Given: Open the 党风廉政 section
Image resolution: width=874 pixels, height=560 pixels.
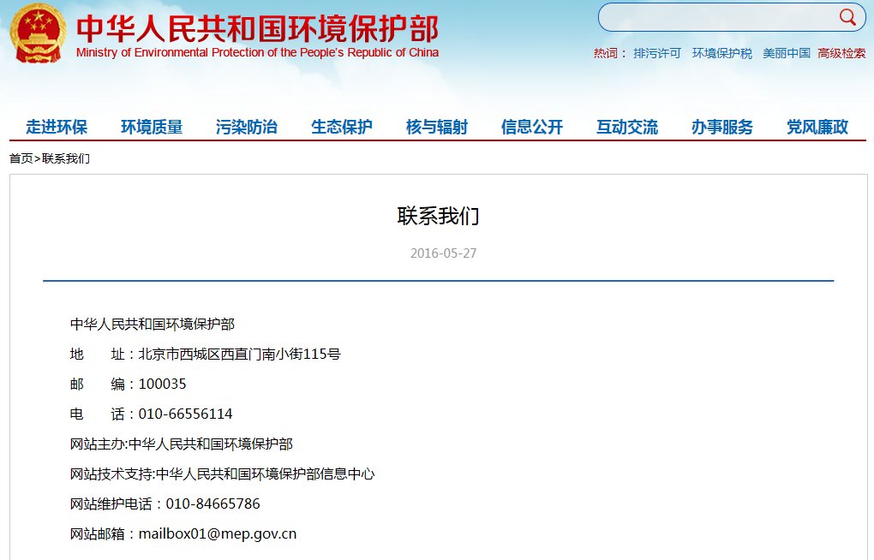Looking at the screenshot, I should pyautogui.click(x=817, y=127).
